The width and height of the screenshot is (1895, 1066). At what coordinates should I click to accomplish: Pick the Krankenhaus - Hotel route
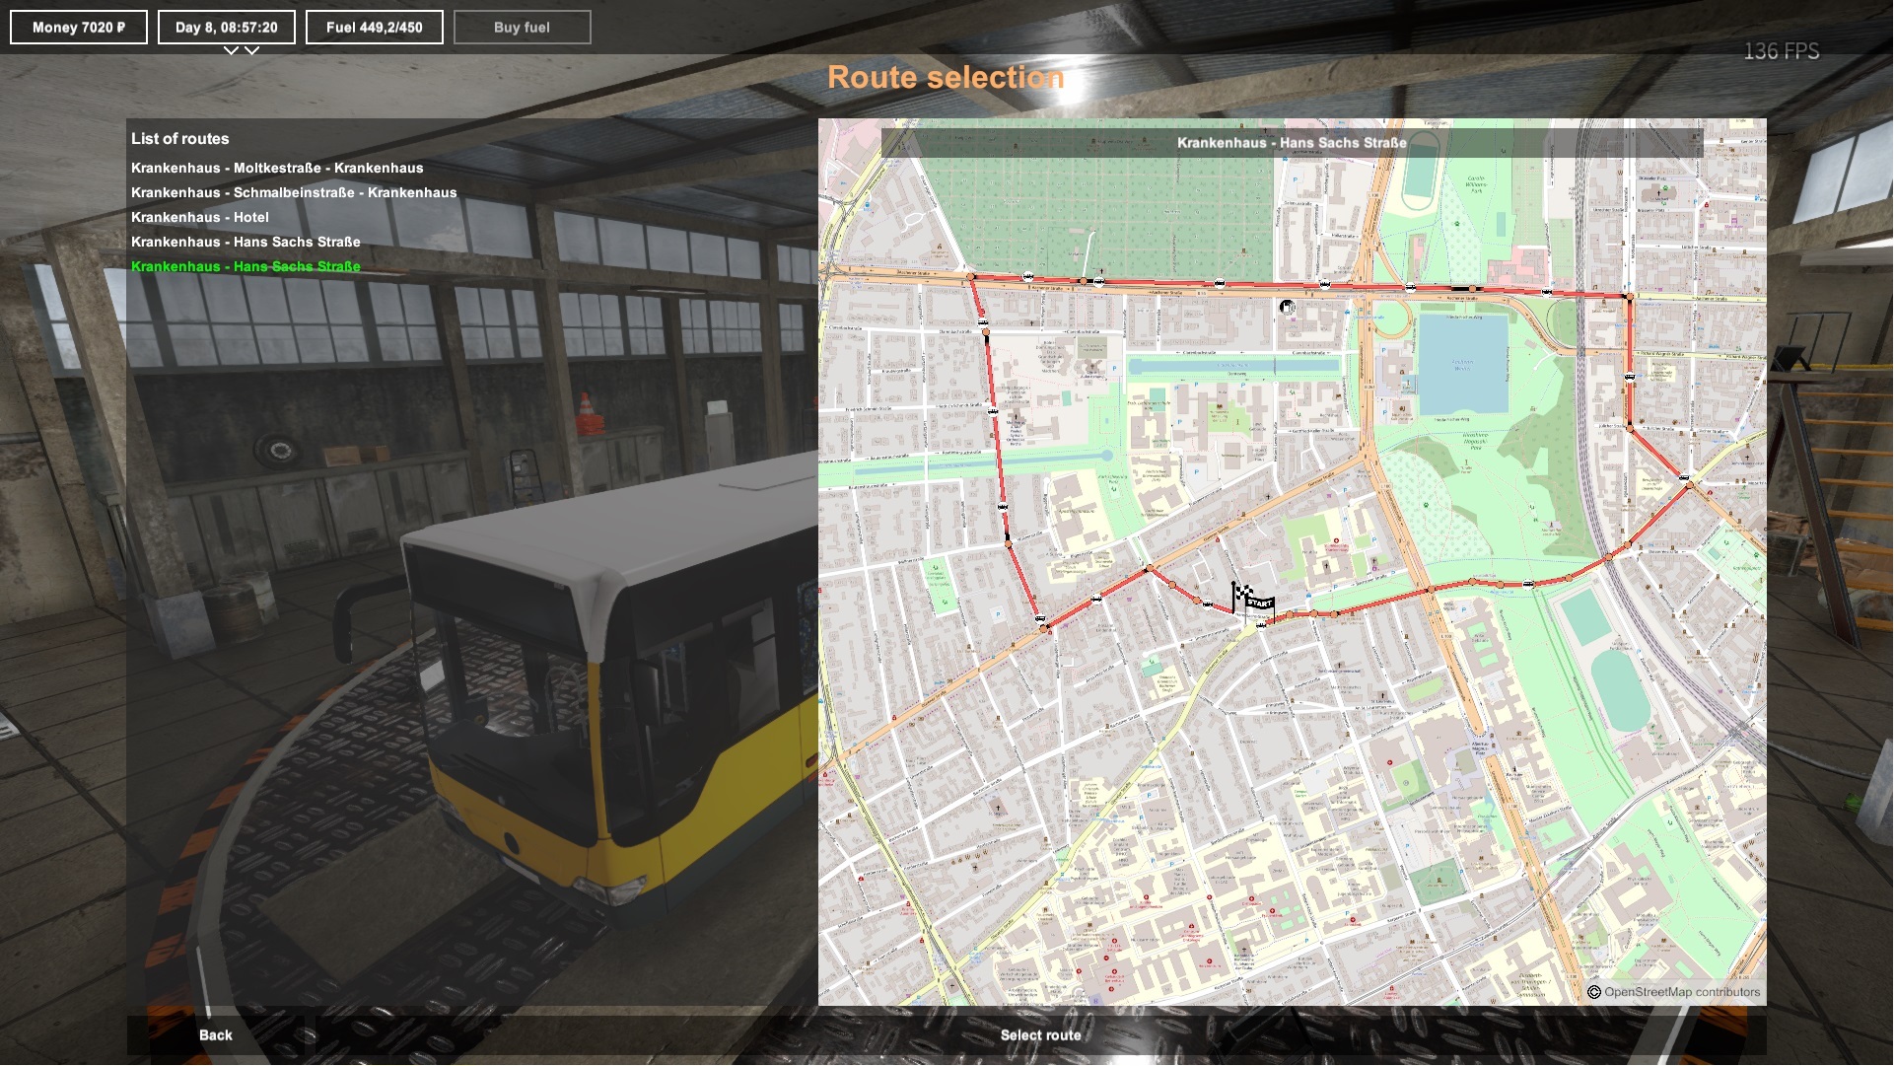(x=200, y=218)
